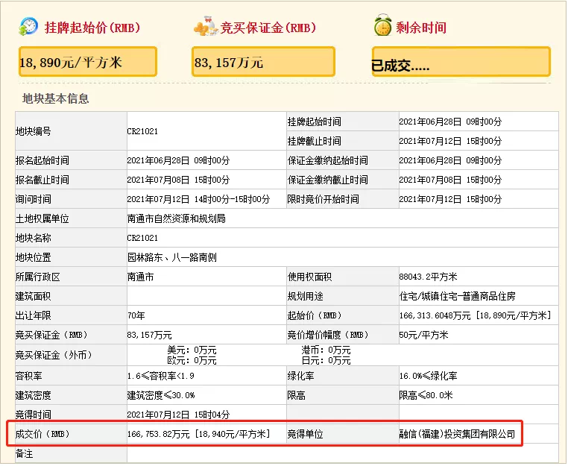Screen dimensions: 568x466
Task: Click the 保证金缴纳起始时间 label
Action: (x=327, y=160)
